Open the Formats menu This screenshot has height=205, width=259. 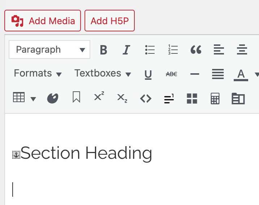[38, 73]
